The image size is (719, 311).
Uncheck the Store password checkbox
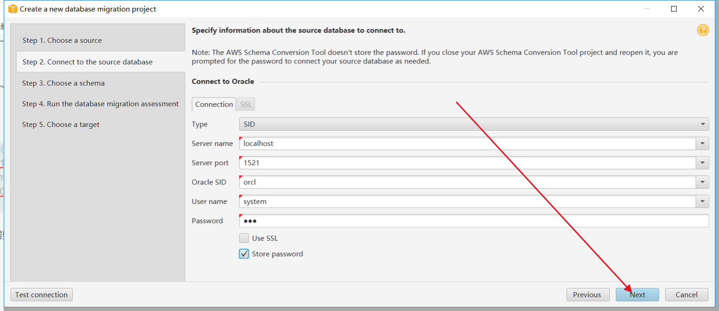(x=244, y=254)
